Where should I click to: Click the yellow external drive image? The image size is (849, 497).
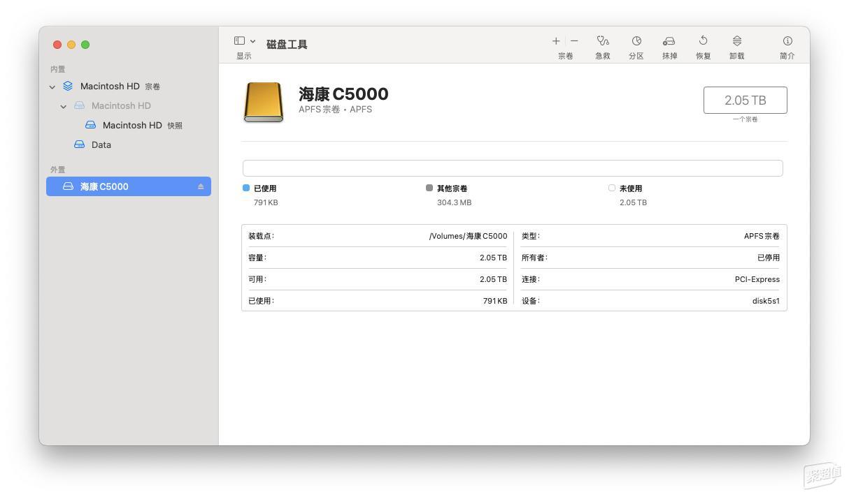click(x=264, y=102)
